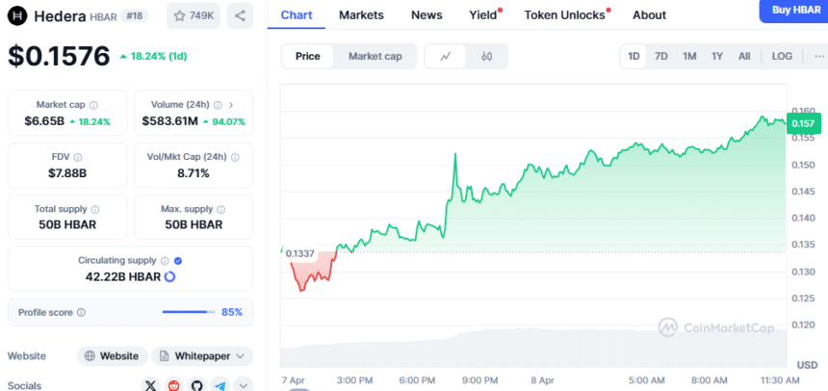Toggle the LOG scale on the chart
Viewport: 828px width, 391px height.
pos(782,56)
